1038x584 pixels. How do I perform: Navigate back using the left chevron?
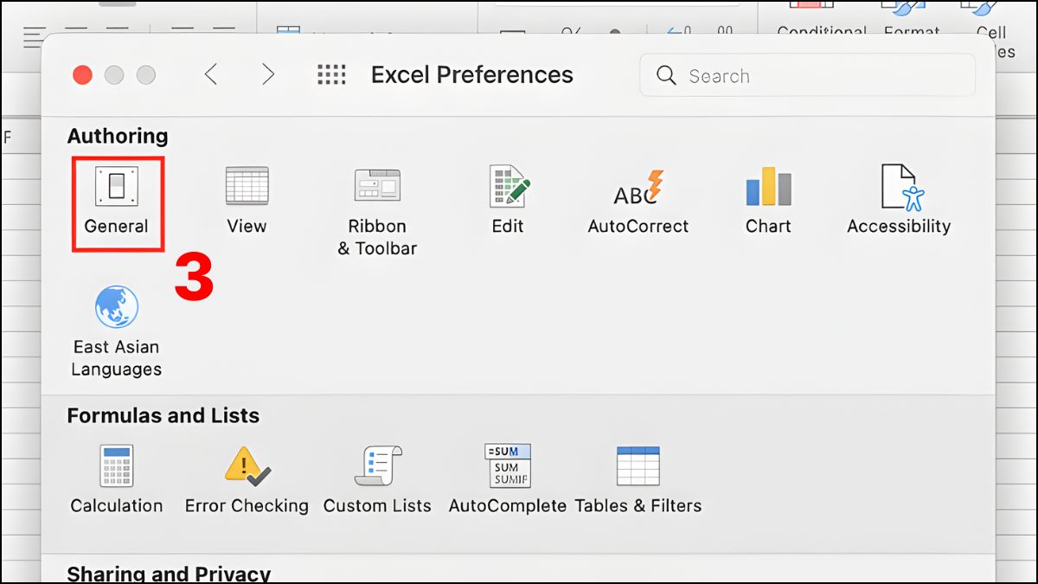(212, 74)
